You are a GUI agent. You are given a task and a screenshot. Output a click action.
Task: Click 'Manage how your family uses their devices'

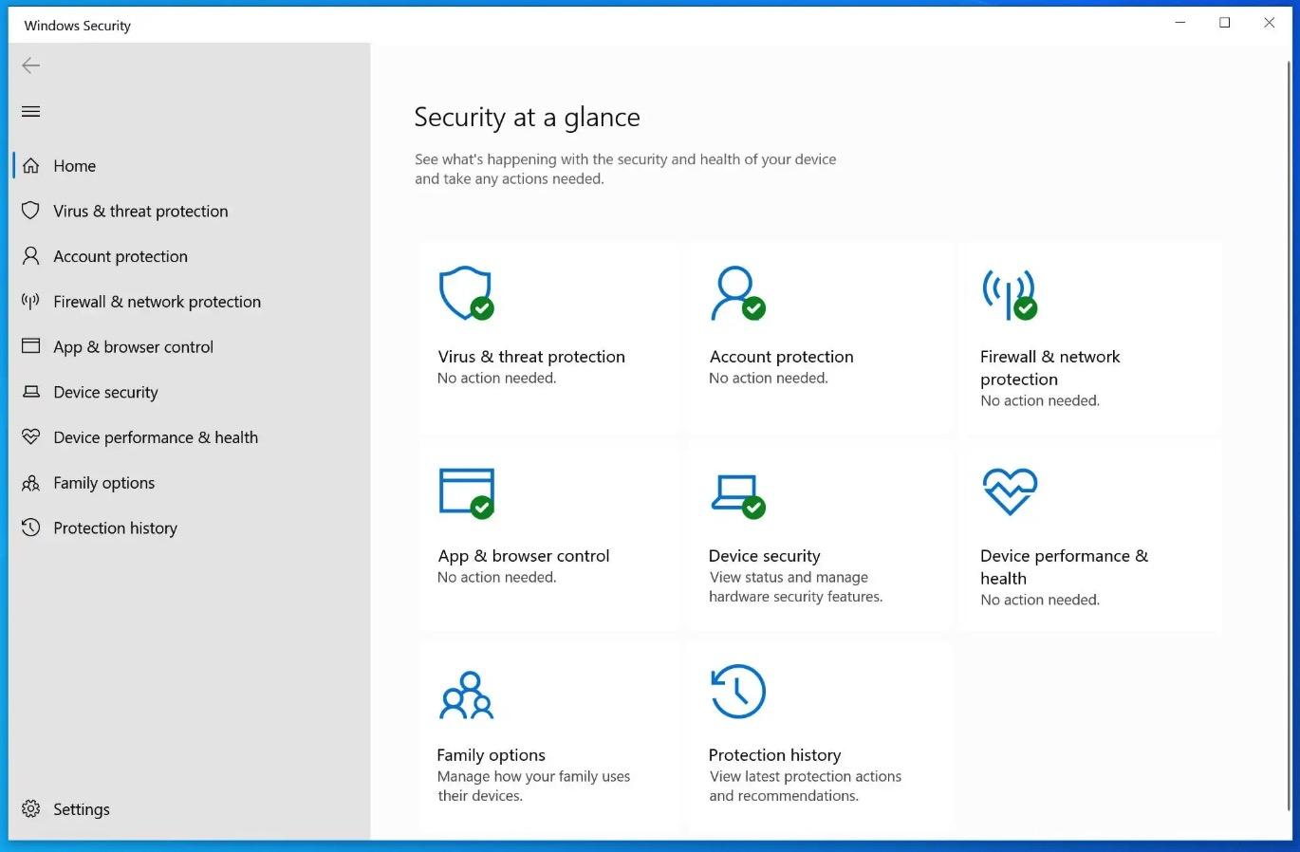click(533, 787)
